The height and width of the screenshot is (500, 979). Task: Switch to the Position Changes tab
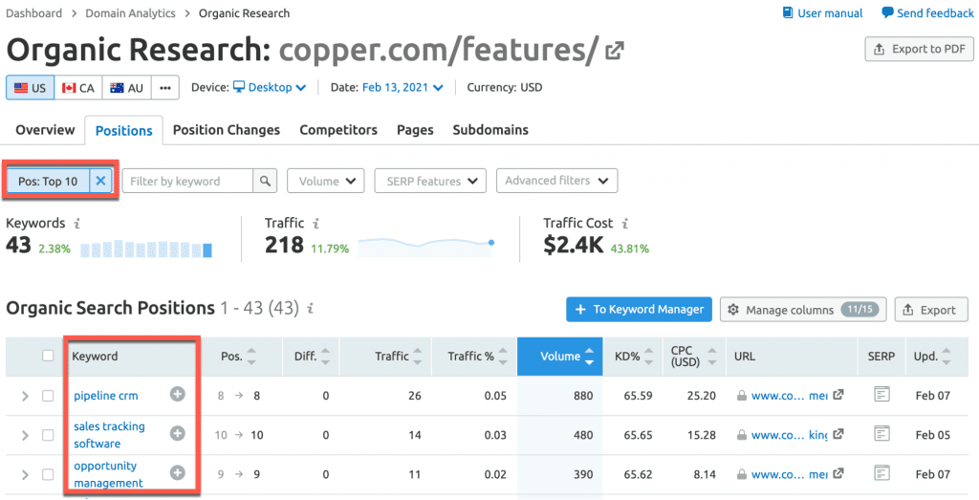pyautogui.click(x=226, y=130)
